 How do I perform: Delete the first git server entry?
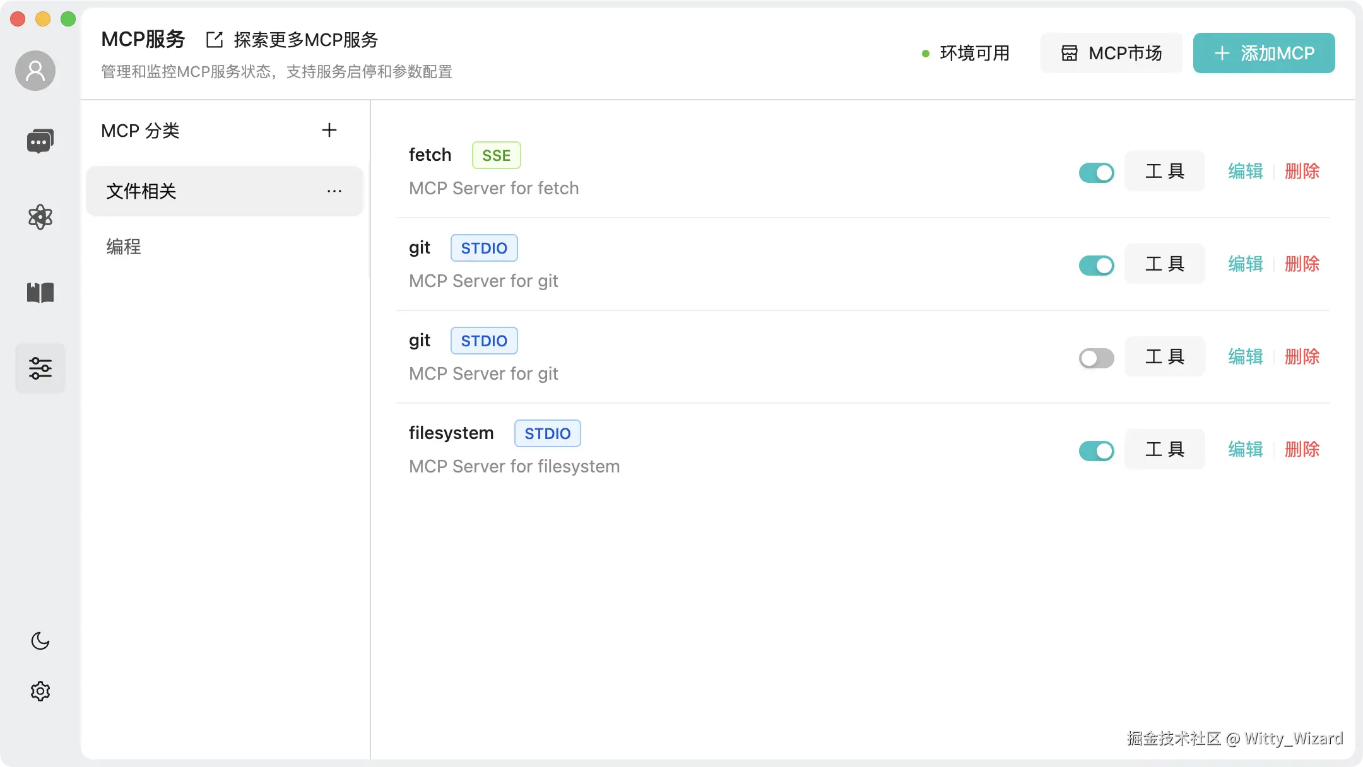1302,264
